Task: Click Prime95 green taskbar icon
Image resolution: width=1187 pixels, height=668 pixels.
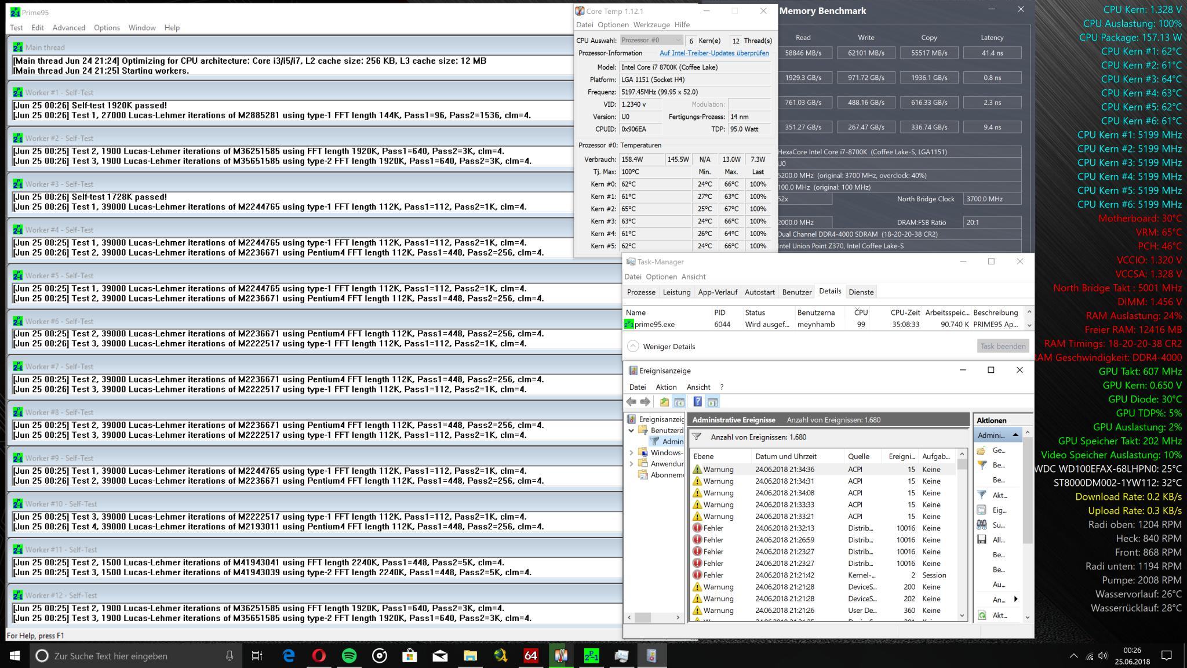Action: [x=591, y=656]
